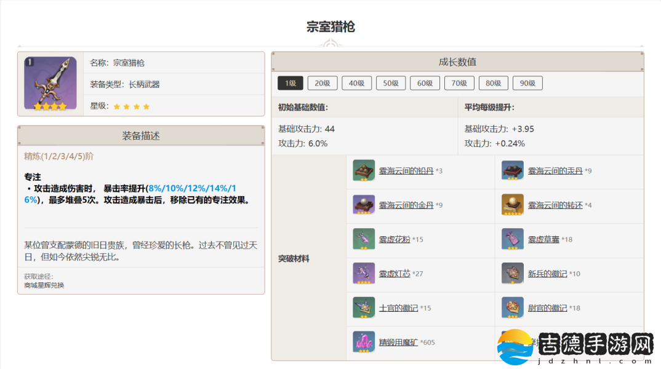Click the 宗室猎枪 weapon thumbnail image
The height and width of the screenshot is (369, 661).
tap(50, 84)
